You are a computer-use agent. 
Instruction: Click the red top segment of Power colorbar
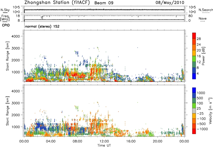(194, 36)
